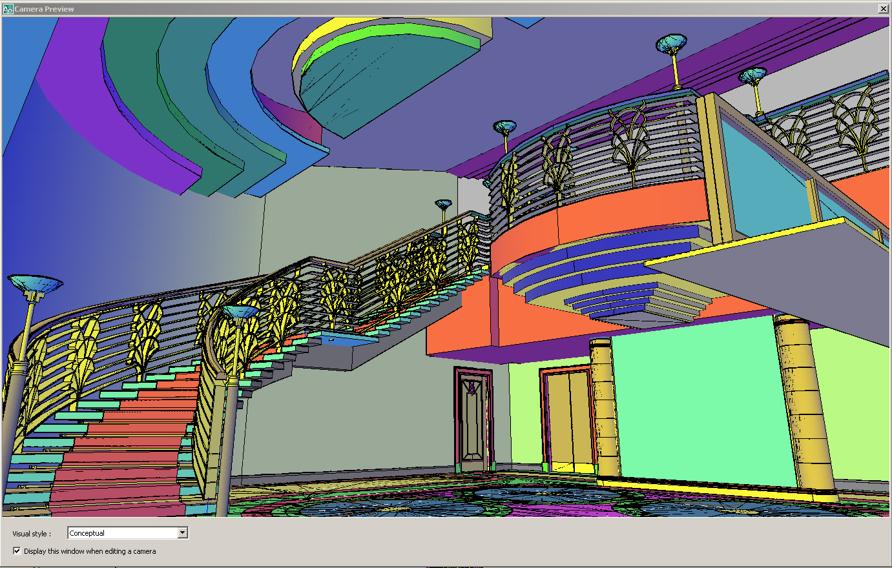Click the 'Display this window when editing a camera' label
This screenshot has height=568, width=892.
tap(90, 551)
